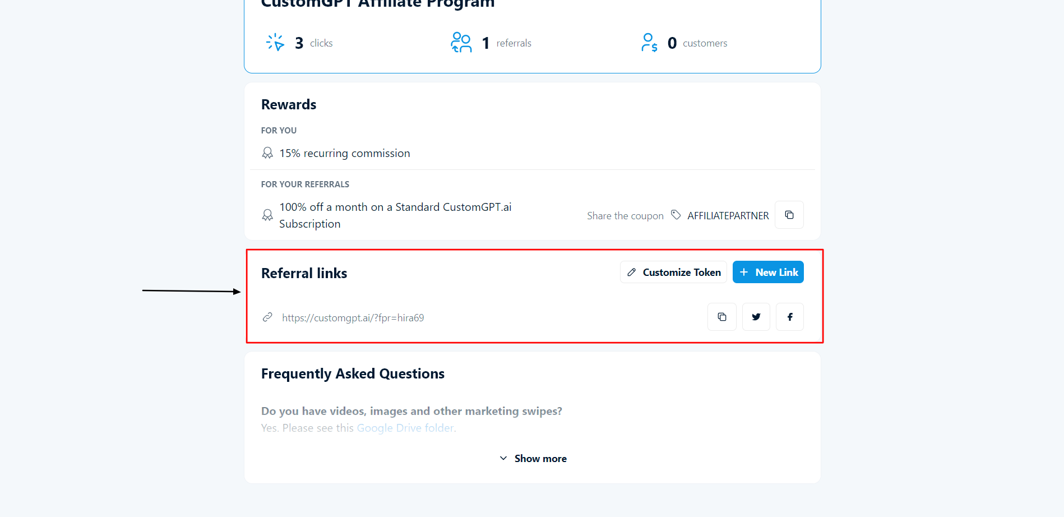Share referral link on Twitter
The image size is (1064, 517).
pos(756,317)
